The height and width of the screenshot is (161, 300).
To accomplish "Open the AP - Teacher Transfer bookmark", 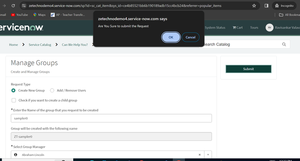I will pyautogui.click(x=68, y=15).
